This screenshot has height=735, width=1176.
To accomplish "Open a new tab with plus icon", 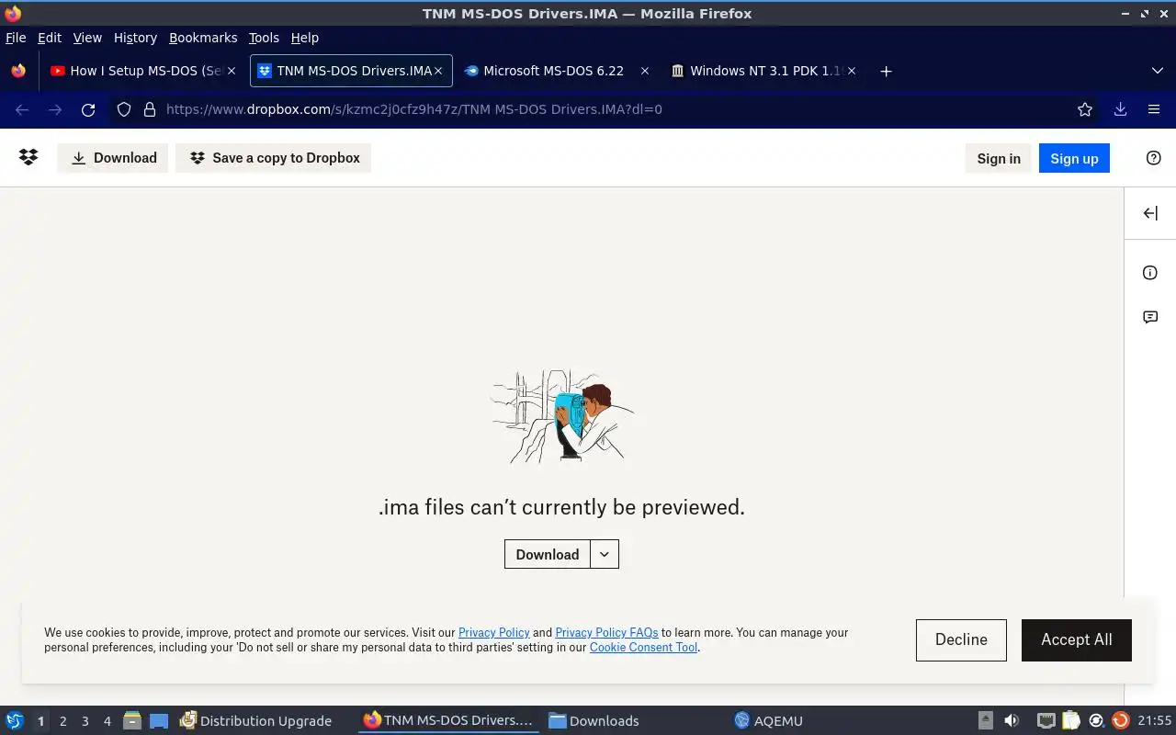I will (x=886, y=71).
